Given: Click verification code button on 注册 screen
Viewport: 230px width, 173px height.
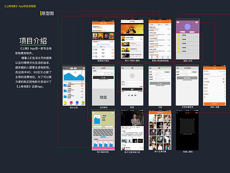Looking at the screenshot, I should tap(167, 72).
